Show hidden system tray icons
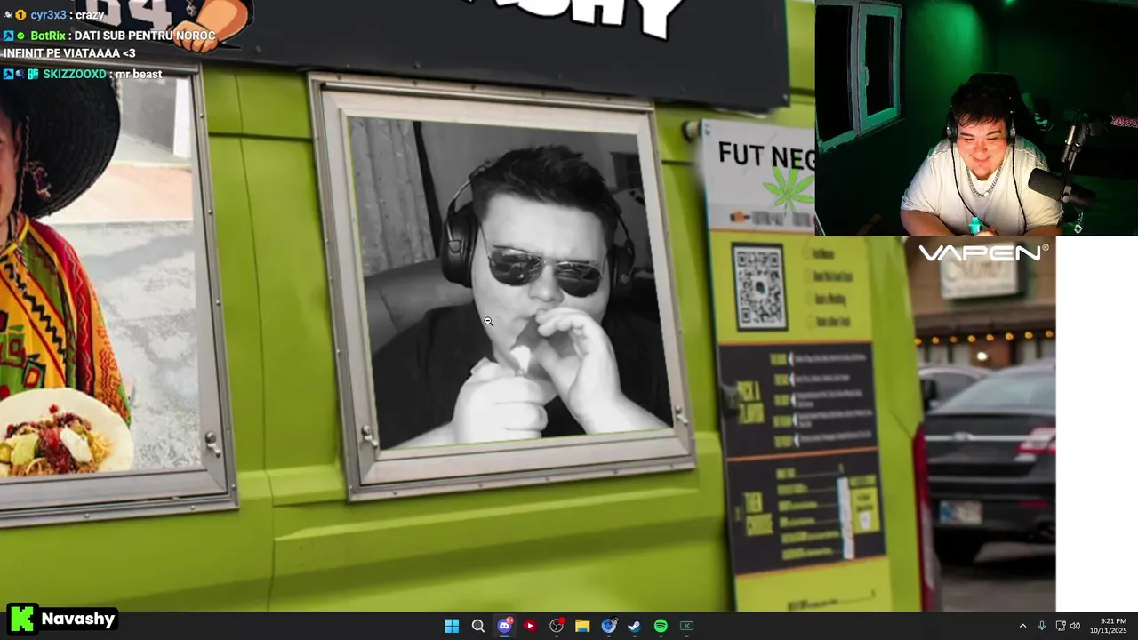Image resolution: width=1138 pixels, height=640 pixels. pos(1022,626)
